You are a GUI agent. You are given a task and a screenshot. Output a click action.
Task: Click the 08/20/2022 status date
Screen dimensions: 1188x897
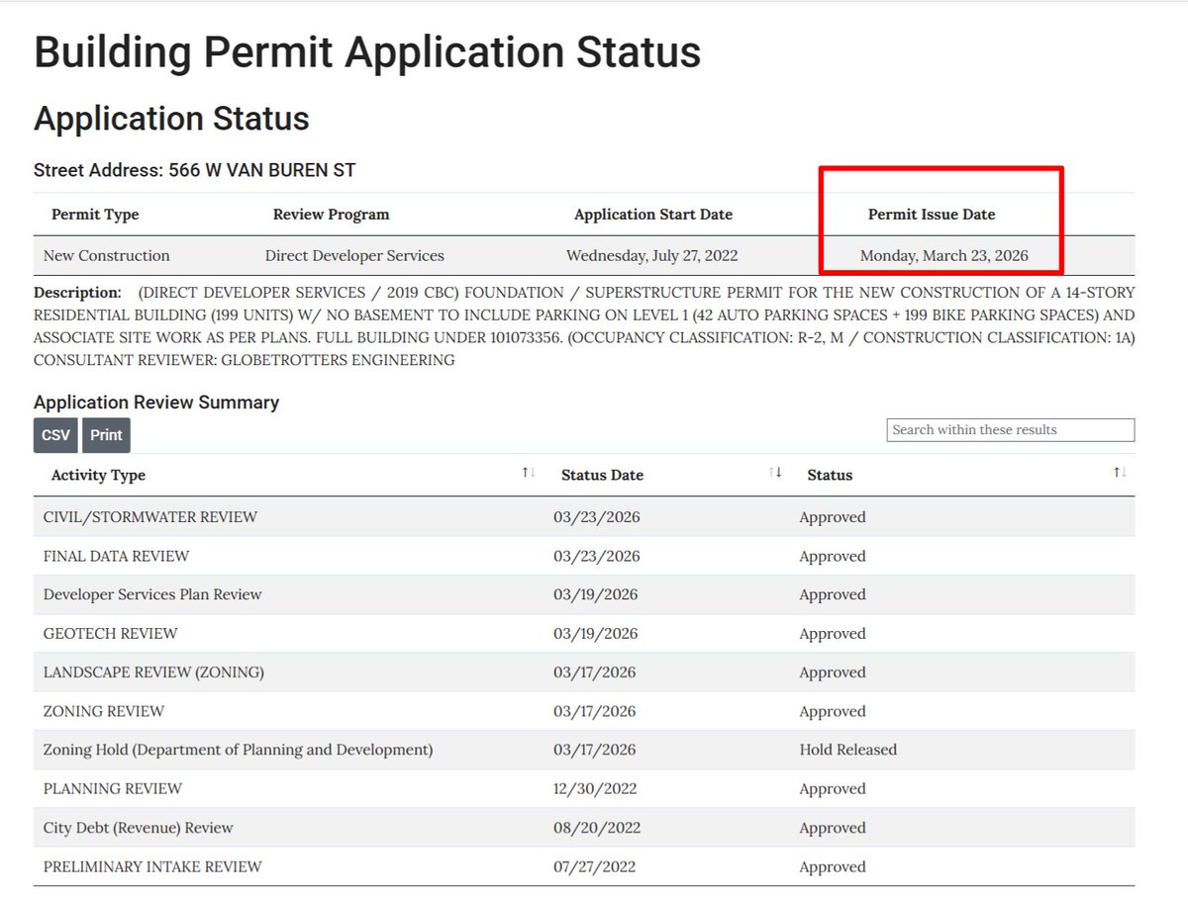click(595, 828)
